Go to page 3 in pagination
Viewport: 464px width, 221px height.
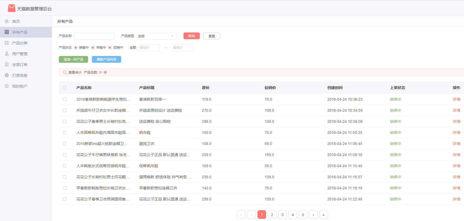(282, 215)
